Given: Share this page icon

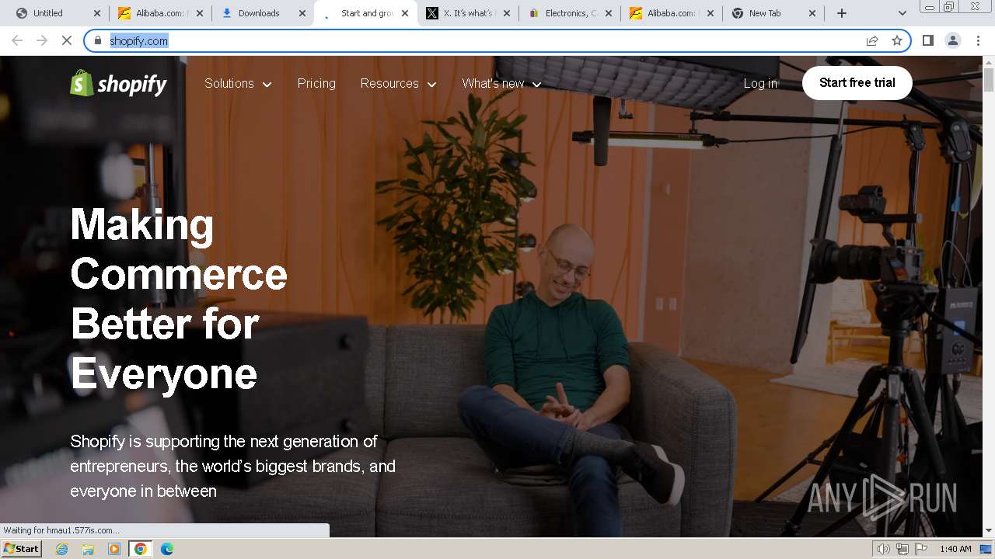Looking at the screenshot, I should (x=872, y=40).
